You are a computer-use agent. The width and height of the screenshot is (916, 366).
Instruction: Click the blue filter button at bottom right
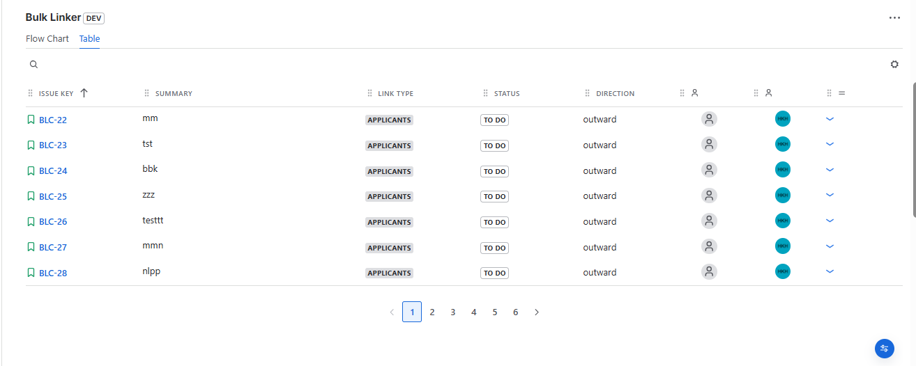click(885, 349)
